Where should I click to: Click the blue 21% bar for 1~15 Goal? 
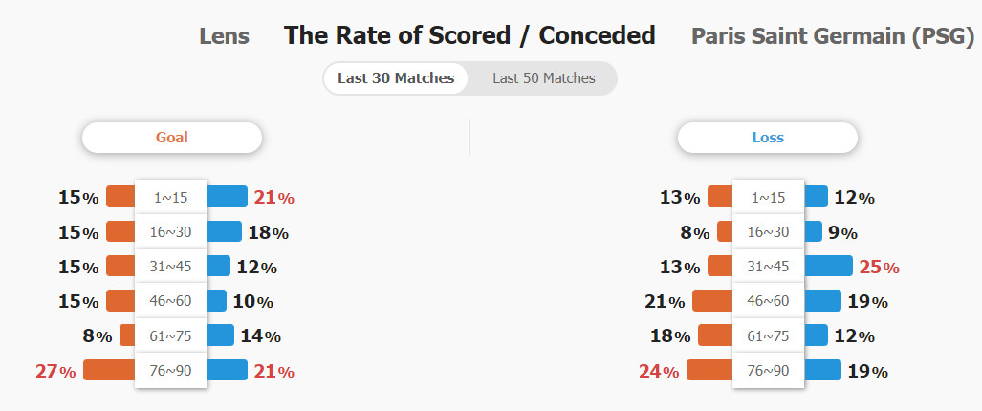227,197
